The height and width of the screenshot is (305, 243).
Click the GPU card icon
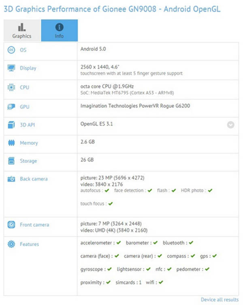tap(11, 107)
